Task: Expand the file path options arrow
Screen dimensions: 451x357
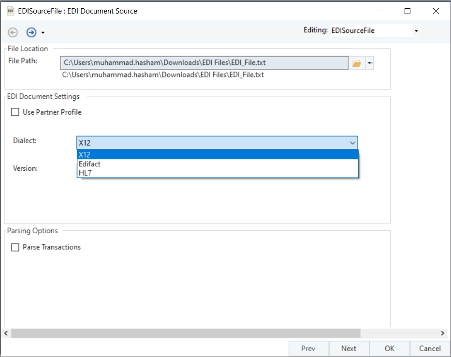Action: [370, 63]
